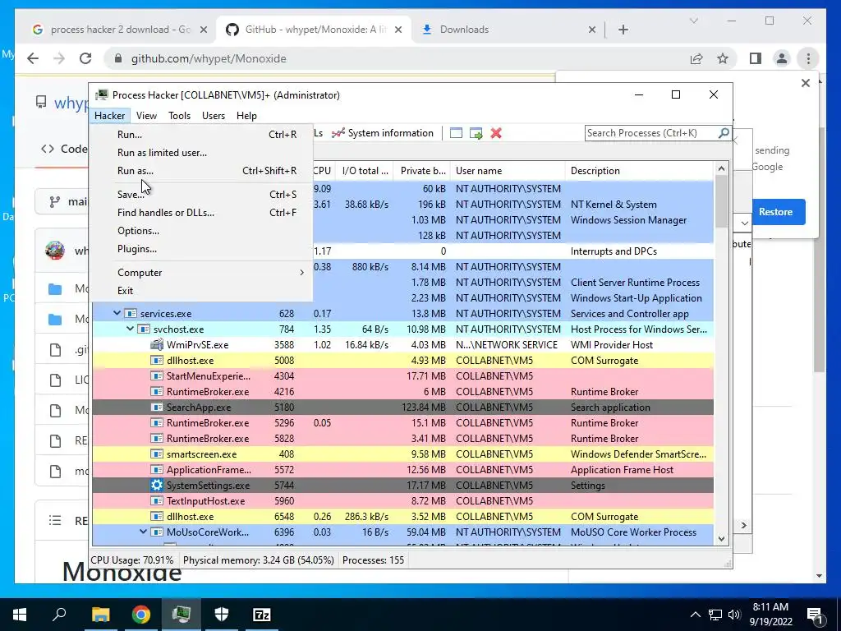The height and width of the screenshot is (631, 841).
Task: Open the Tools menu
Action: pos(179,116)
